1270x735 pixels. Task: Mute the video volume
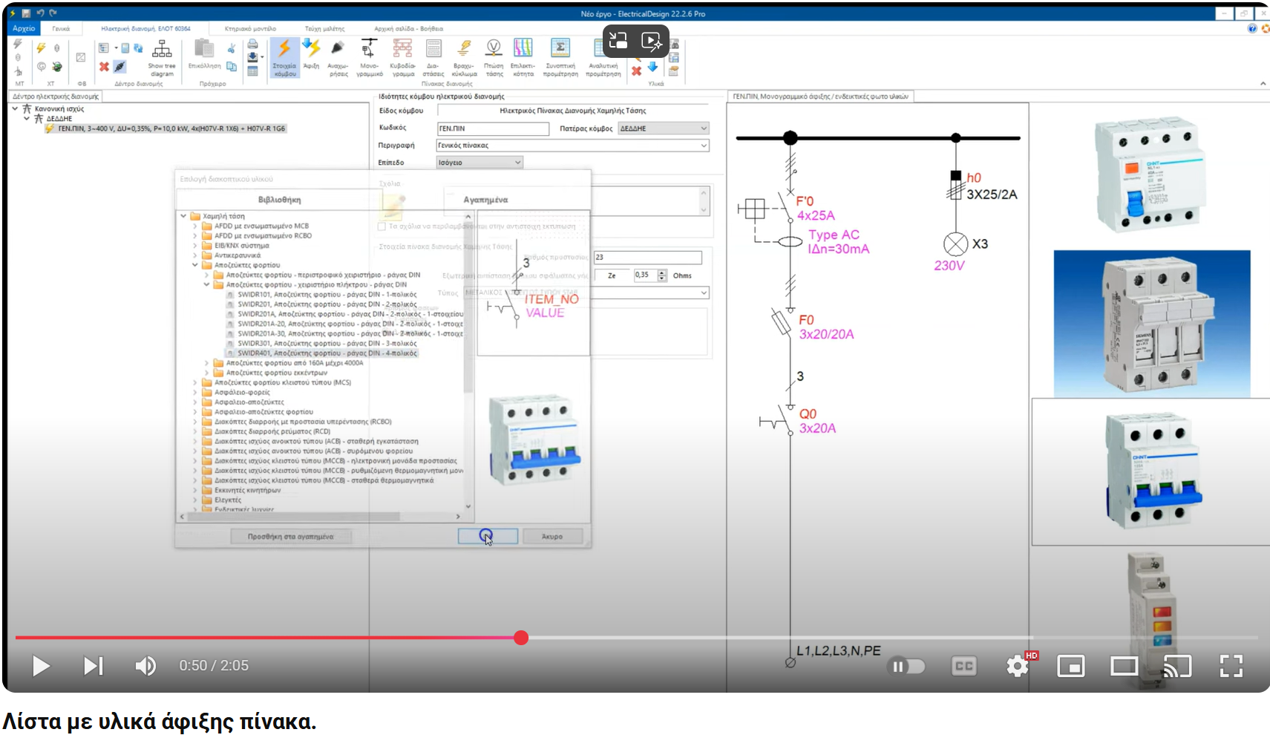click(145, 666)
